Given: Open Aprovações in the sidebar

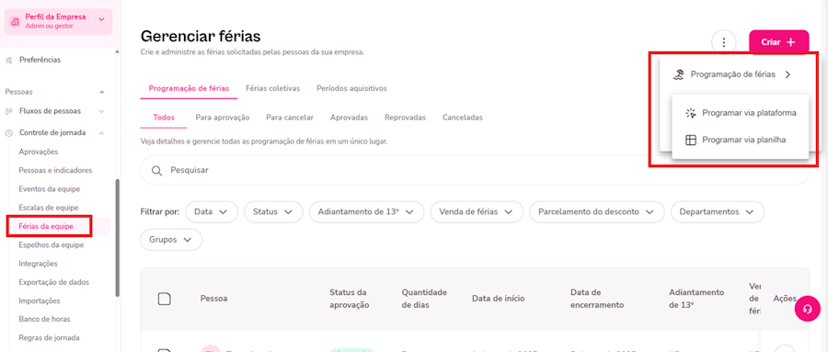Looking at the screenshot, I should point(39,152).
